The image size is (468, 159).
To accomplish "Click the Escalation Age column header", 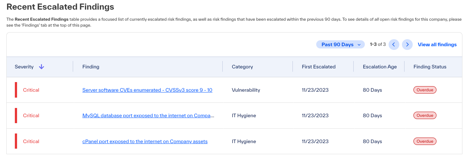I will point(380,67).
